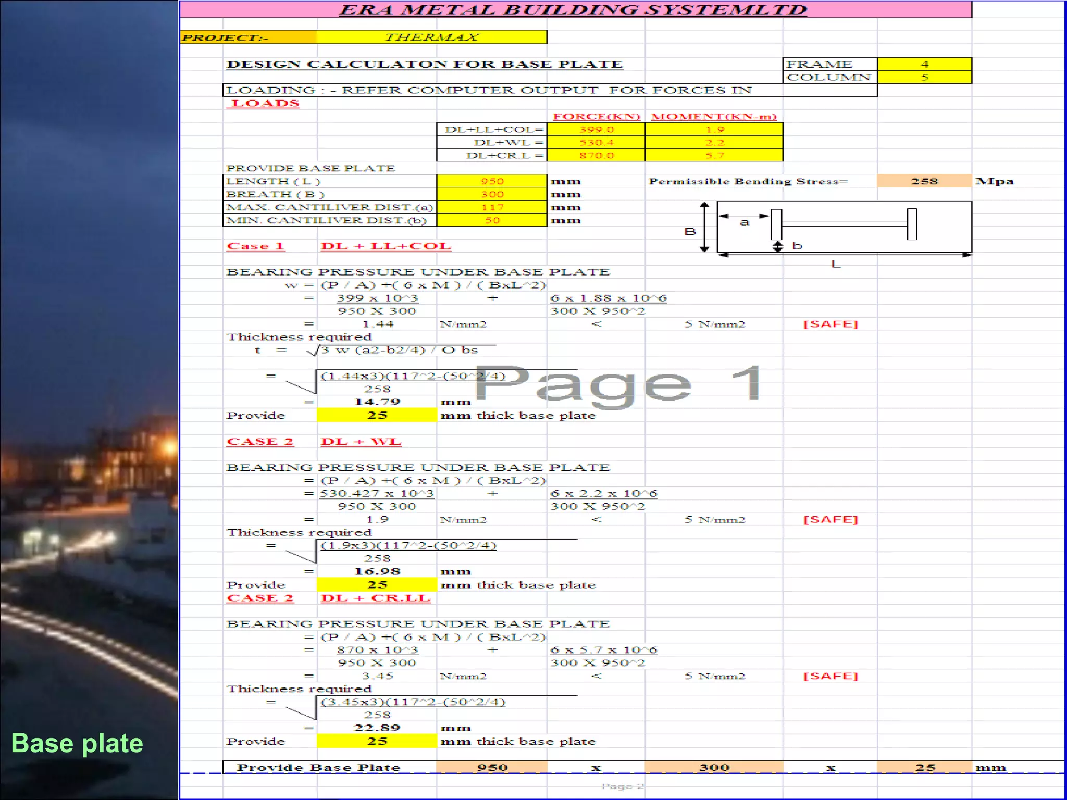Click the ERA METAL BUILDING SYSTEM title bar
The height and width of the screenshot is (800, 1067).
pos(573,10)
